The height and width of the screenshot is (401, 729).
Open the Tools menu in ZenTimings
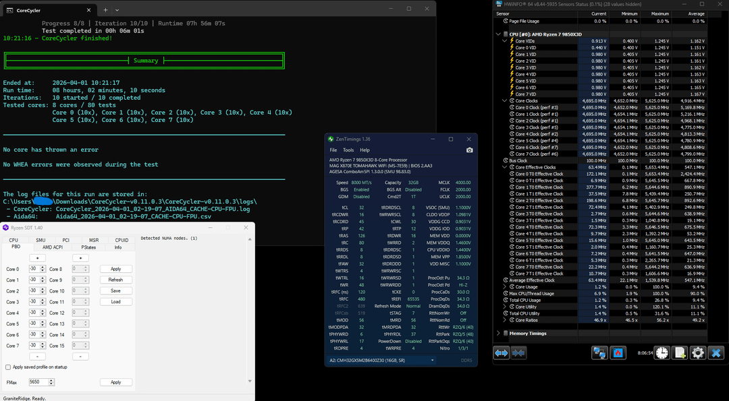click(x=348, y=150)
